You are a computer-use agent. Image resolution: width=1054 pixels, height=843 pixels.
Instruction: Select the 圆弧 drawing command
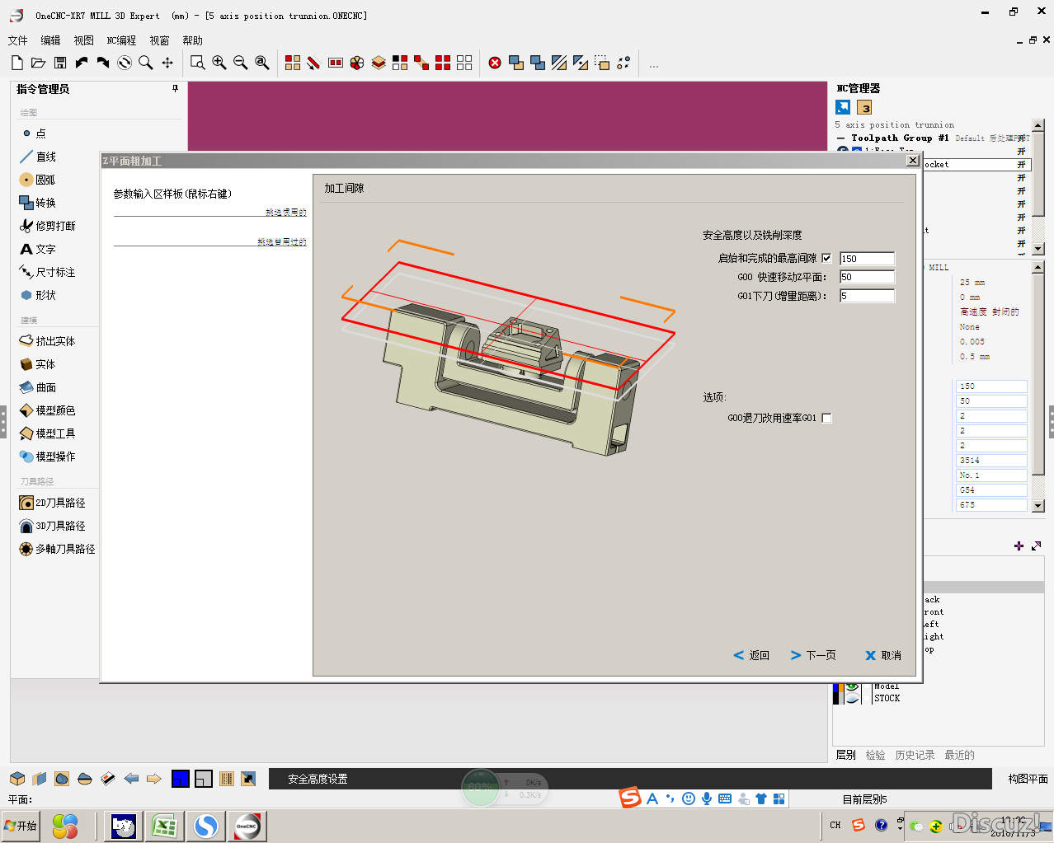point(37,180)
